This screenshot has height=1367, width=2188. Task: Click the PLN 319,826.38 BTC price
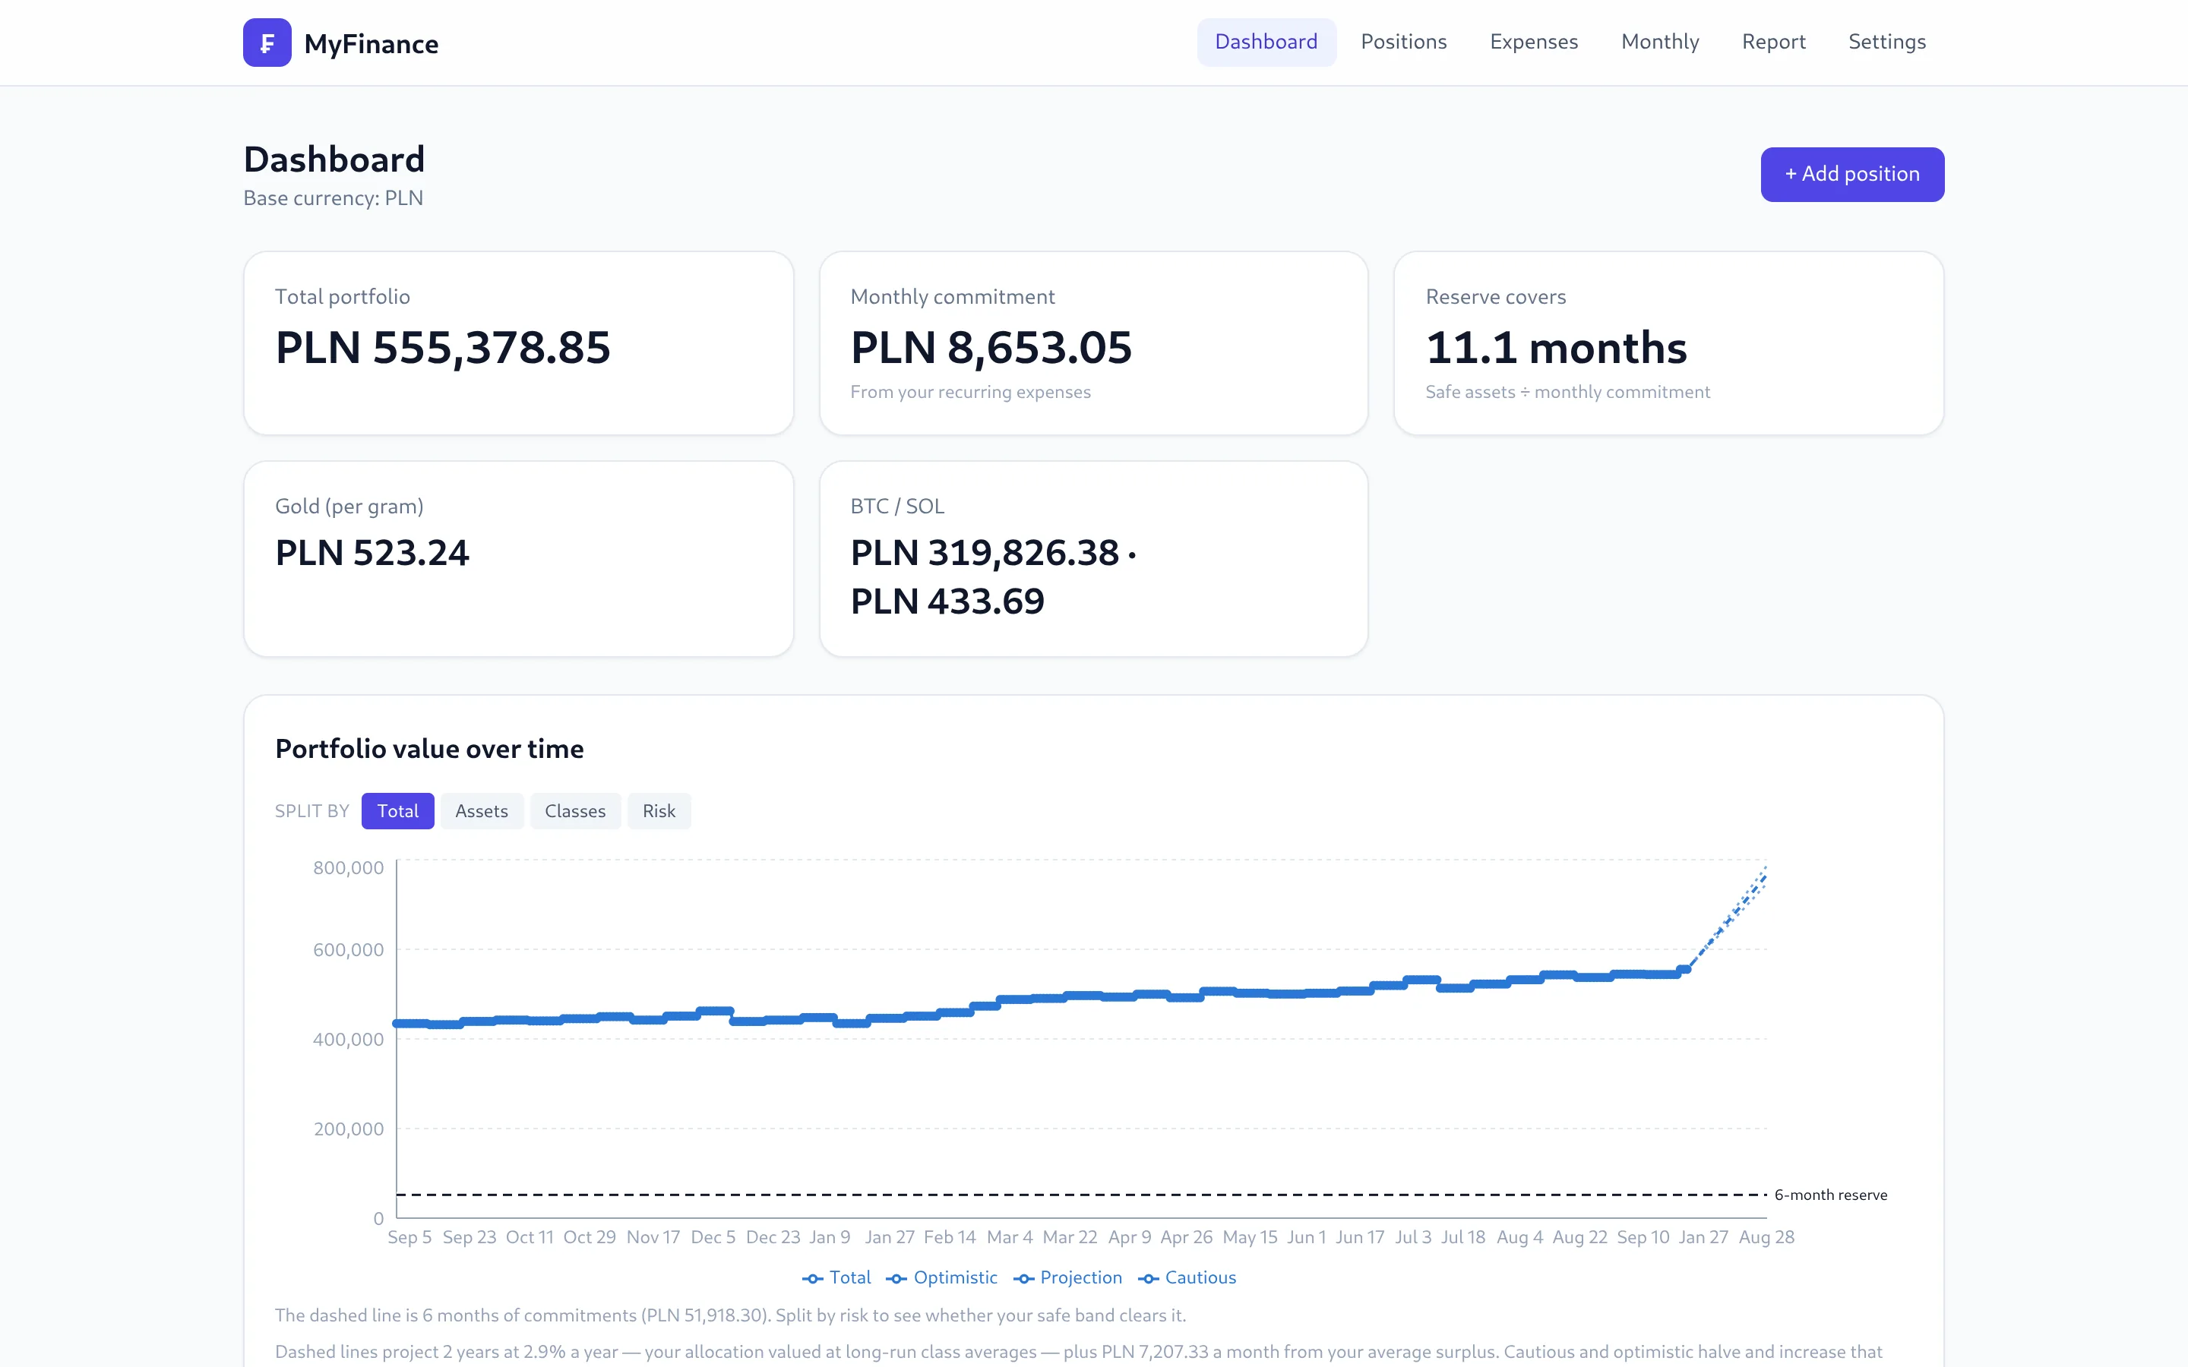[985, 552]
